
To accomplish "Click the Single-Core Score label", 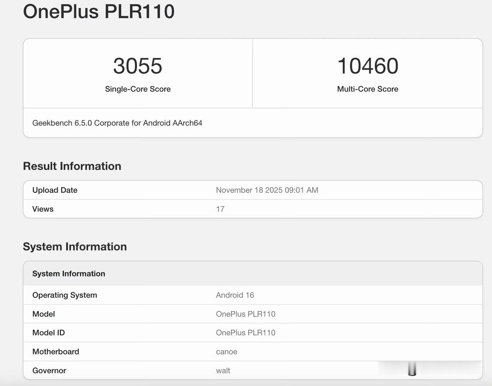I will 138,89.
